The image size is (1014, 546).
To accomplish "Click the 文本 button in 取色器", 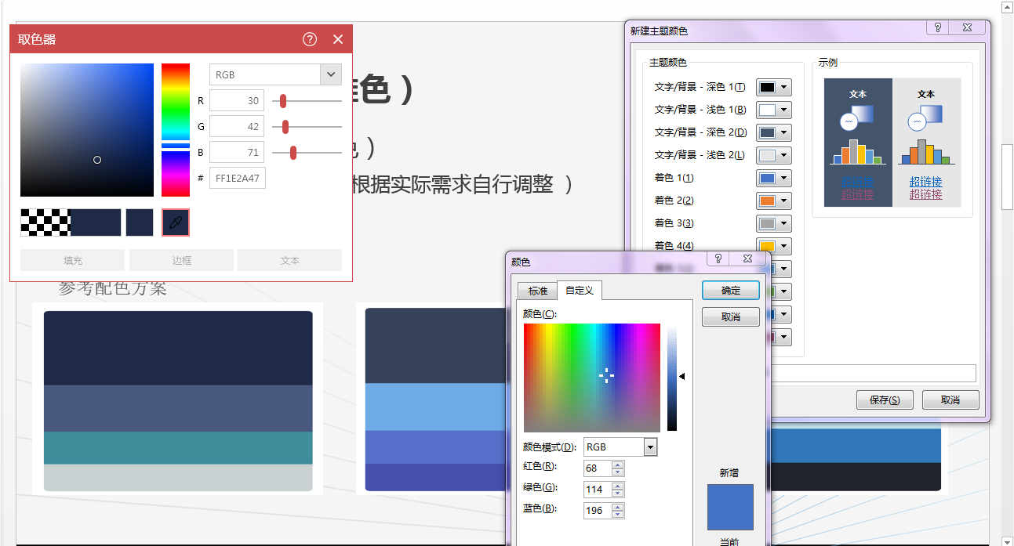I will click(290, 260).
